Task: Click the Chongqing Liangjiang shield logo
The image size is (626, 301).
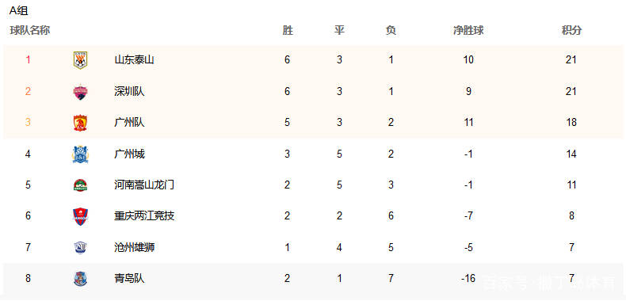Action: [x=80, y=216]
